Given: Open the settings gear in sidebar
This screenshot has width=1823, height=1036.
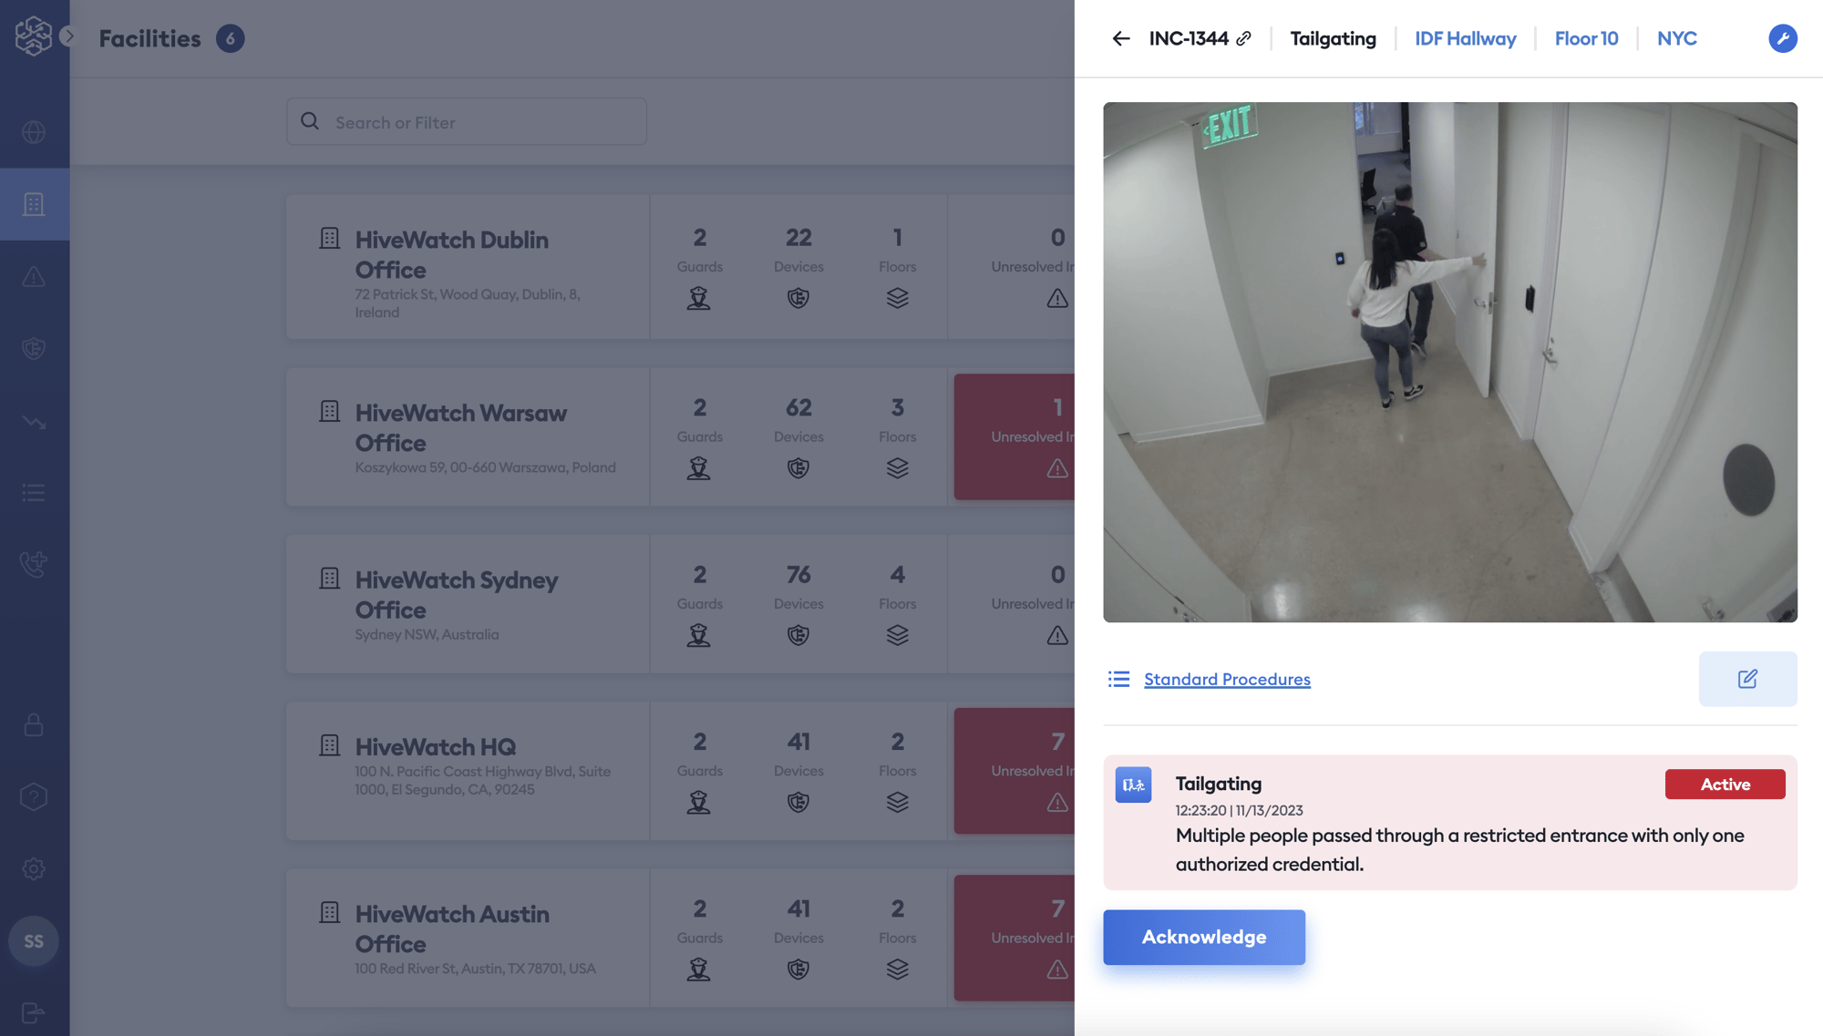Looking at the screenshot, I should [x=34, y=868].
